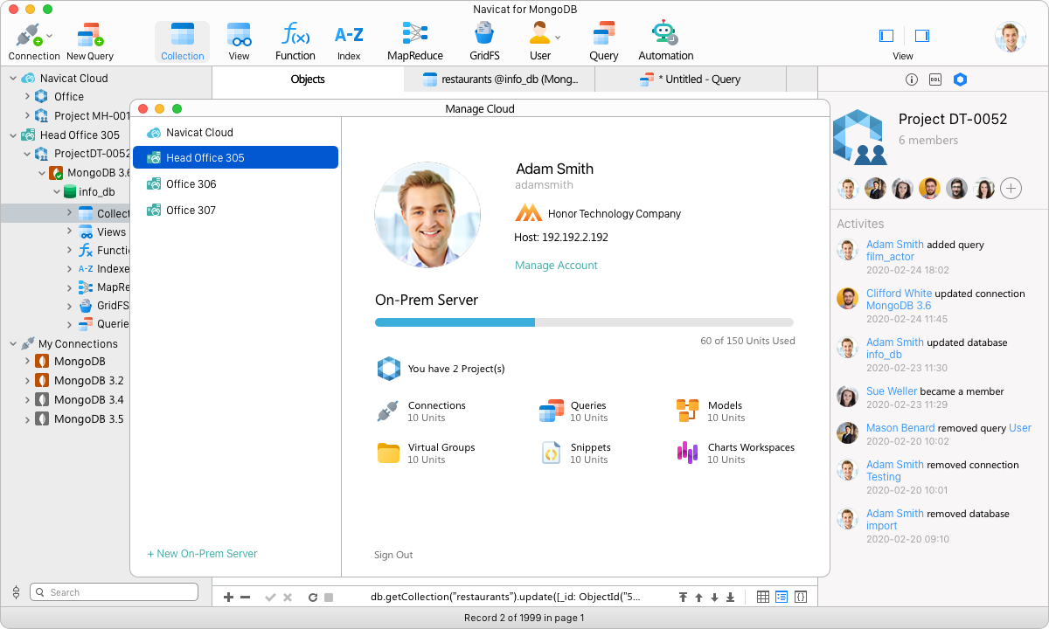
Task: Open the Connection toolbar dropdown arrow
Action: pyautogui.click(x=50, y=36)
